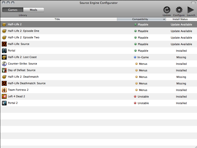The height and width of the screenshot is (148, 197).
Task: Select the Half-Life 2: Deathmatch title
Action: [23, 77]
